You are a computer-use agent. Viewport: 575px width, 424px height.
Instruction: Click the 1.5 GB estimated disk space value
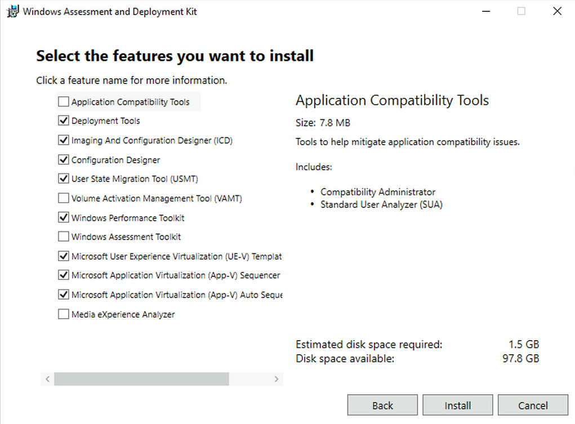tap(524, 345)
